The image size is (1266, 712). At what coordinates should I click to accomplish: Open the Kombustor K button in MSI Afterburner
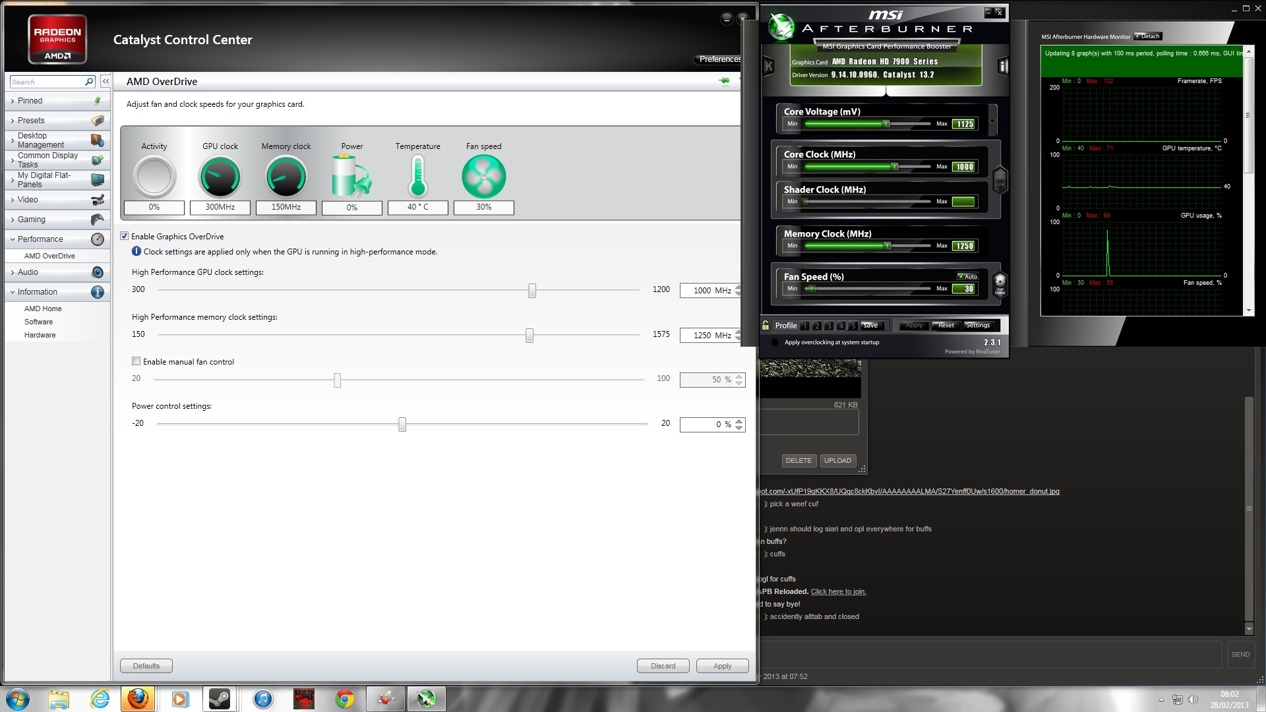tap(768, 66)
